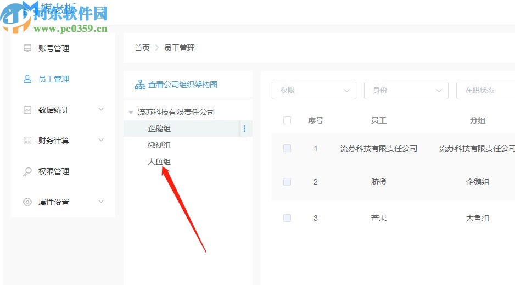Open 查看公司组织架构图 link
The image size is (515, 285).
[x=183, y=85]
